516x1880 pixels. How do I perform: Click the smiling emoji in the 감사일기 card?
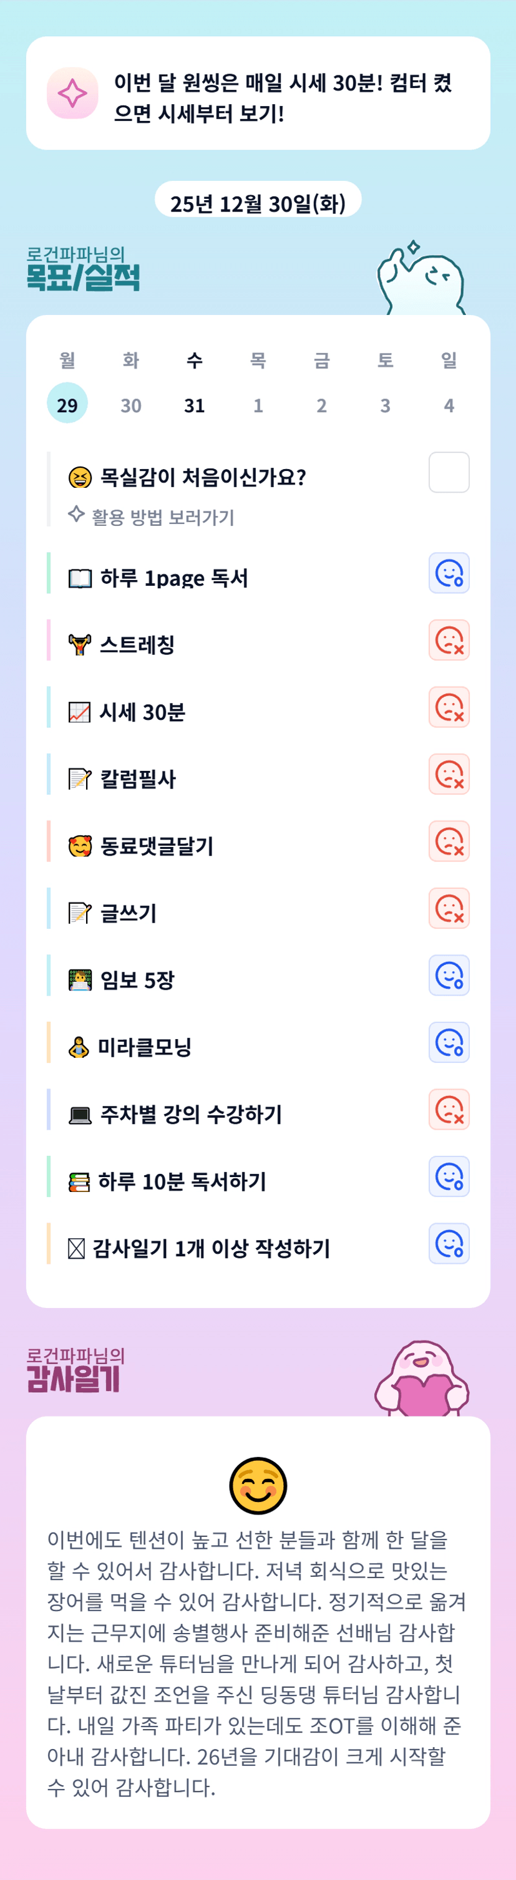(258, 1485)
